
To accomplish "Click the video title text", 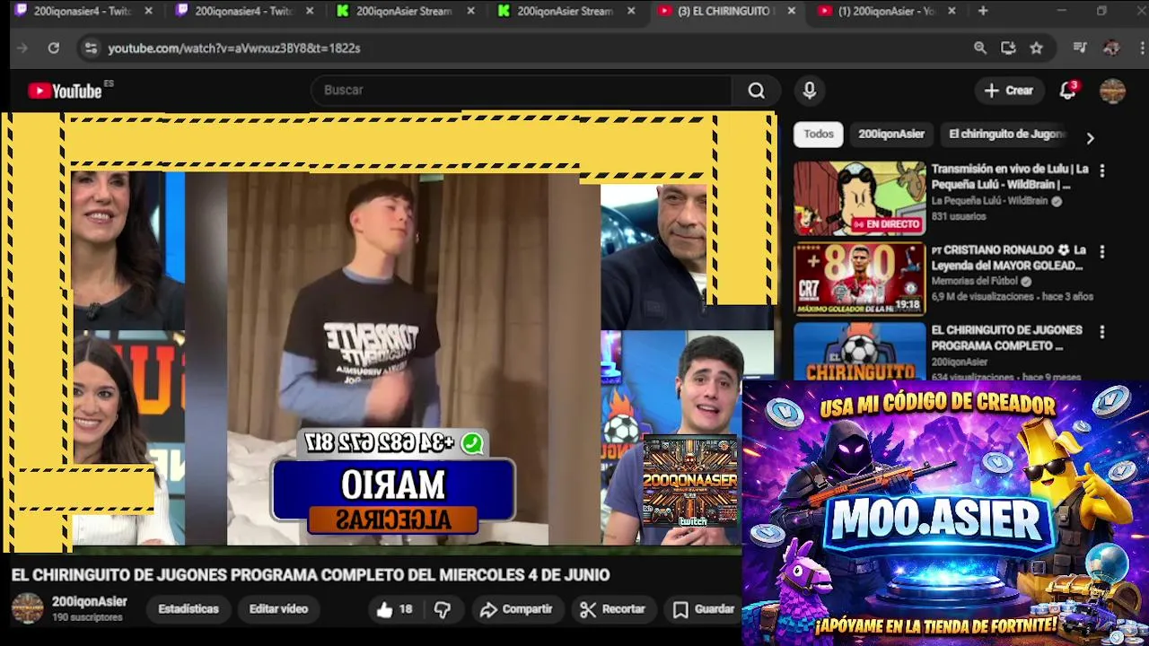I will tap(311, 575).
